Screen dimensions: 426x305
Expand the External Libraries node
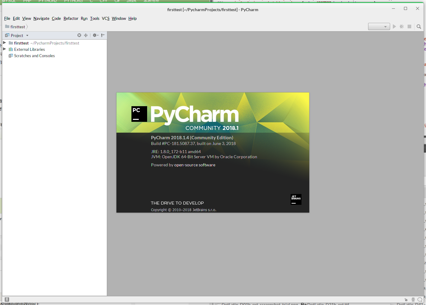pyautogui.click(x=5, y=49)
